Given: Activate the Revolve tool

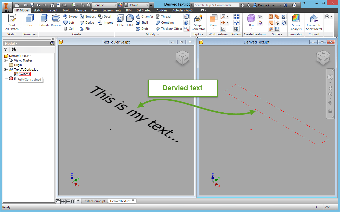Looking at the screenshot, I should click(56, 20).
